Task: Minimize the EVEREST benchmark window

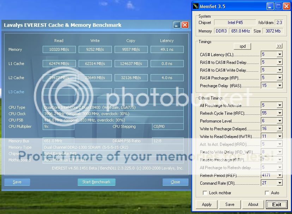Action: 177,25
